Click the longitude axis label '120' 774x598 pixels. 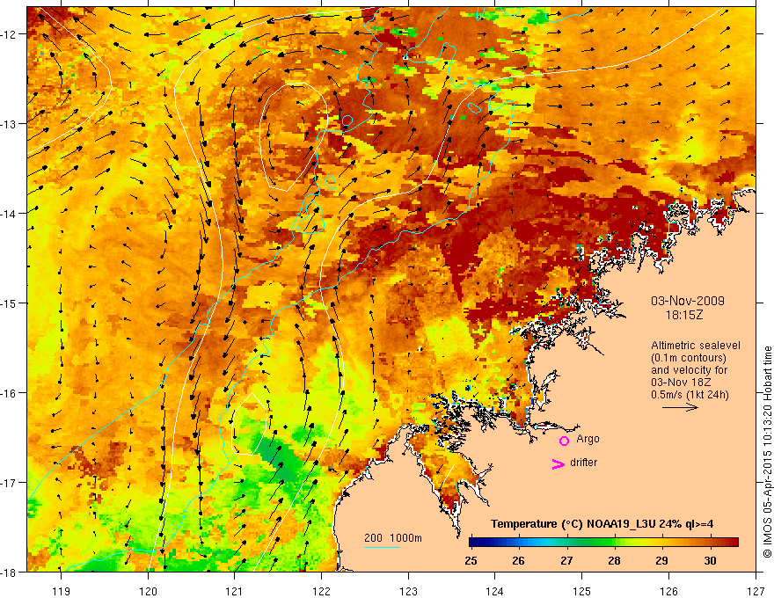point(148,591)
